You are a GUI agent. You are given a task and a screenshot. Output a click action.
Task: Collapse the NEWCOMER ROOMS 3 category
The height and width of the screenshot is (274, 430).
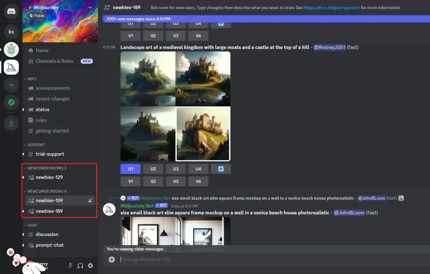[47, 168]
